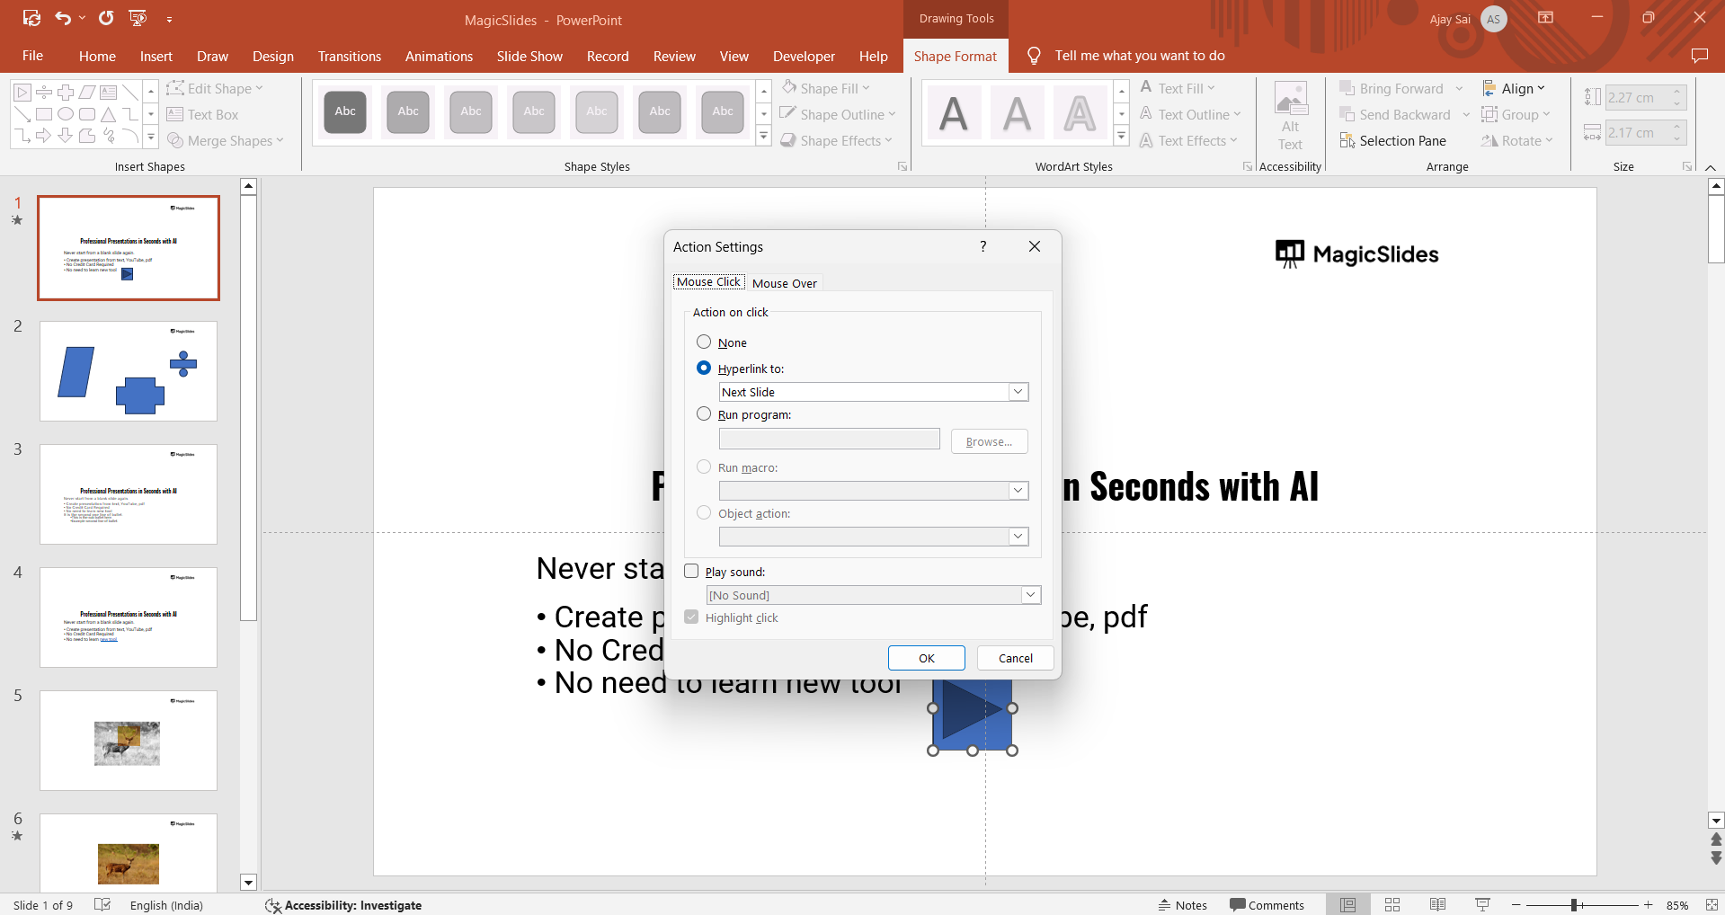Open the Animations ribbon tab

point(439,56)
